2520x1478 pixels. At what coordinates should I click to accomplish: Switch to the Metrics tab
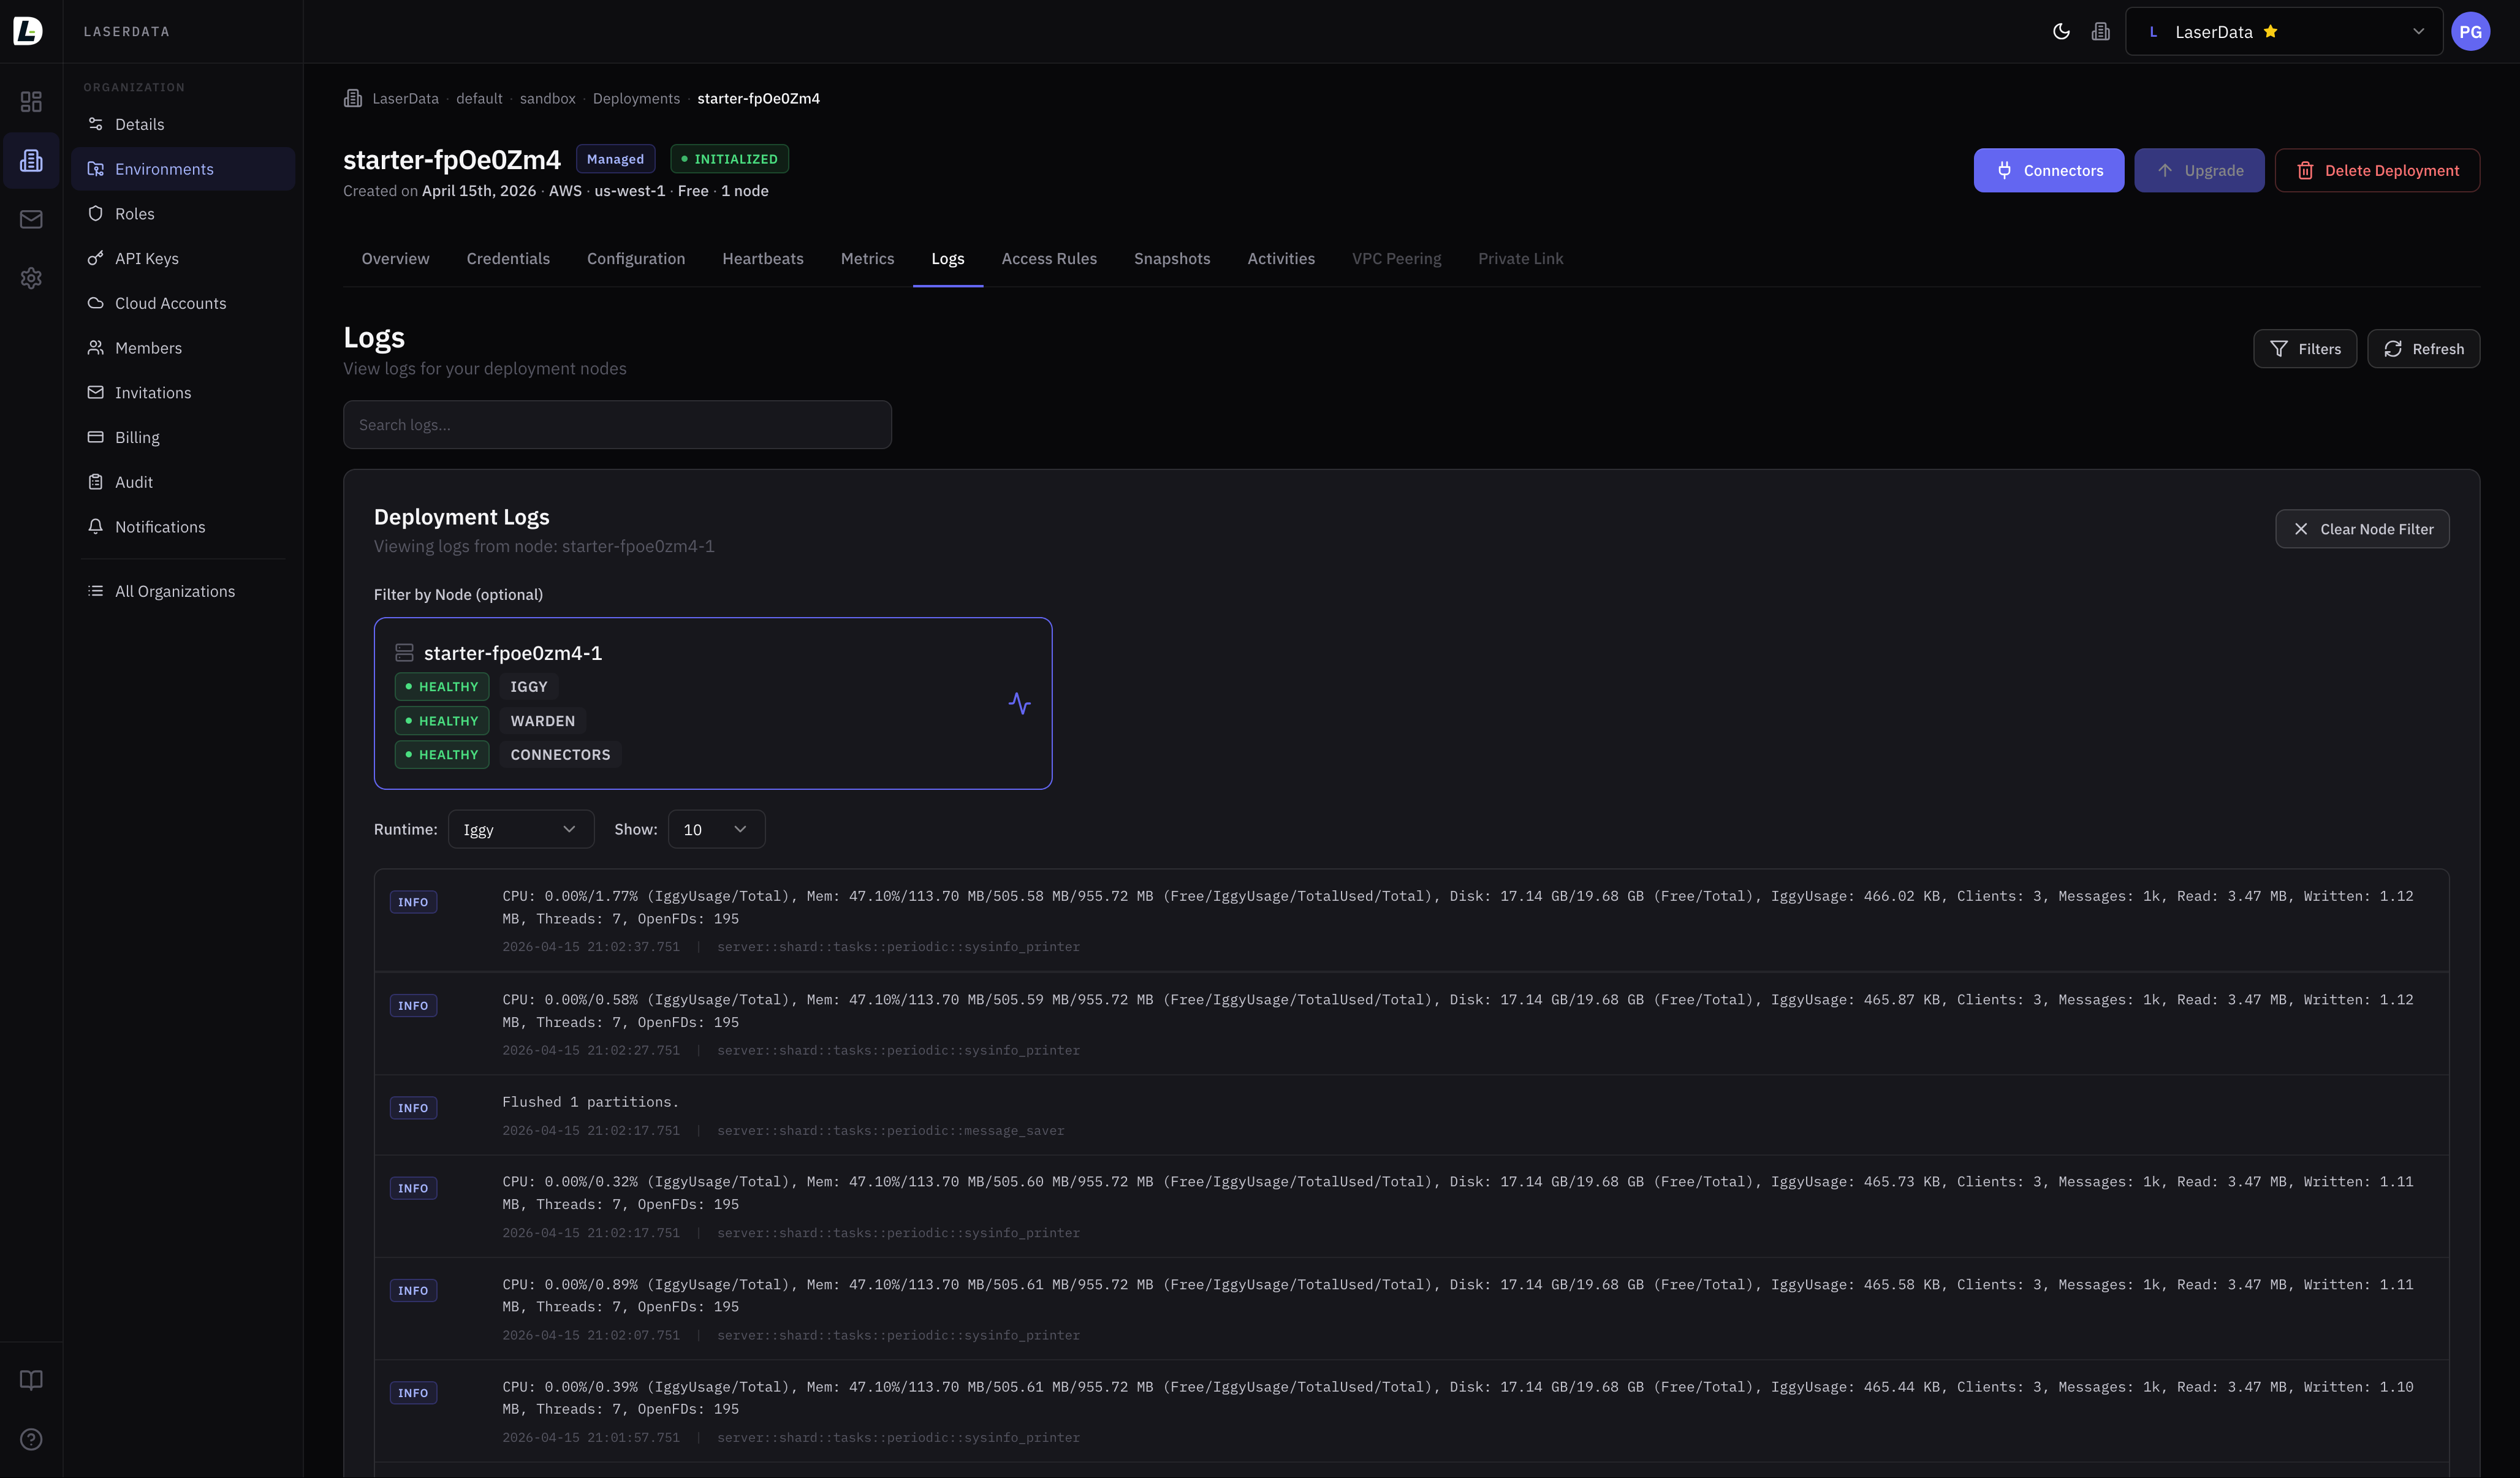[x=867, y=258]
